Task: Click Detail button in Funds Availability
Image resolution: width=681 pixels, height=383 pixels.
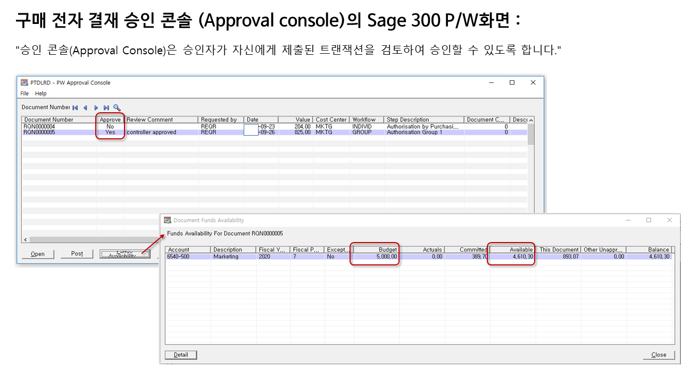Action: (181, 355)
